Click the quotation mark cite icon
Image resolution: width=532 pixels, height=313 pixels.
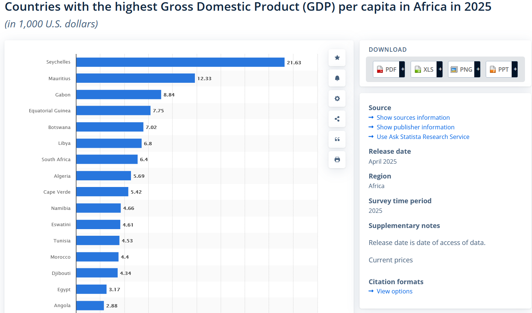(x=337, y=139)
